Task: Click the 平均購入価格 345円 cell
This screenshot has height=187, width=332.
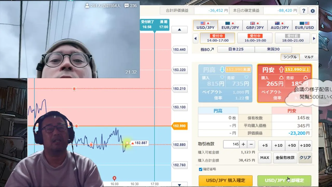Action: (x=292, y=125)
